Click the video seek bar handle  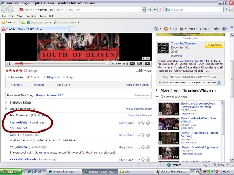[x=21, y=64]
